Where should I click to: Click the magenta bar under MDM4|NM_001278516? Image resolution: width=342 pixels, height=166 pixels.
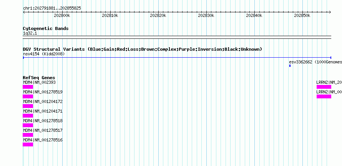[x=28, y=144]
